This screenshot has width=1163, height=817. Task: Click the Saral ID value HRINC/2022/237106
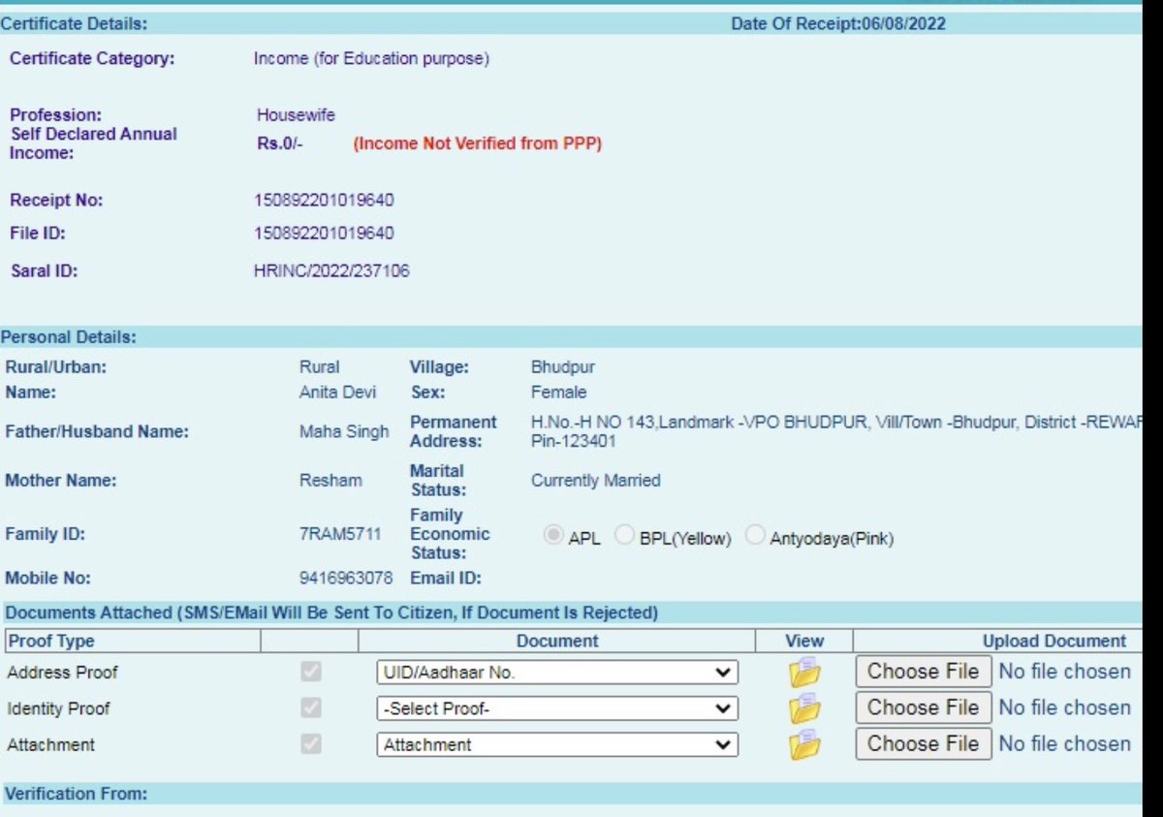(x=331, y=271)
